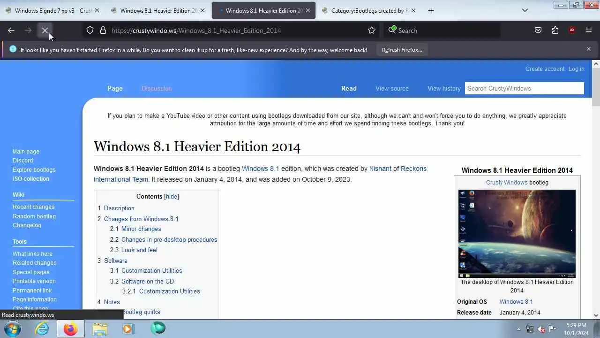
Task: Close the Category:Bootlegs tab
Action: click(x=413, y=10)
